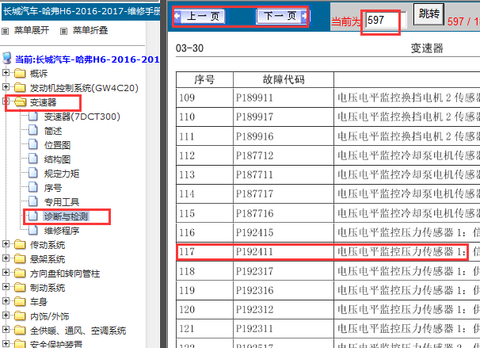Click the 概诉 folder icon
Screen dimensions: 480x348
click(20, 73)
